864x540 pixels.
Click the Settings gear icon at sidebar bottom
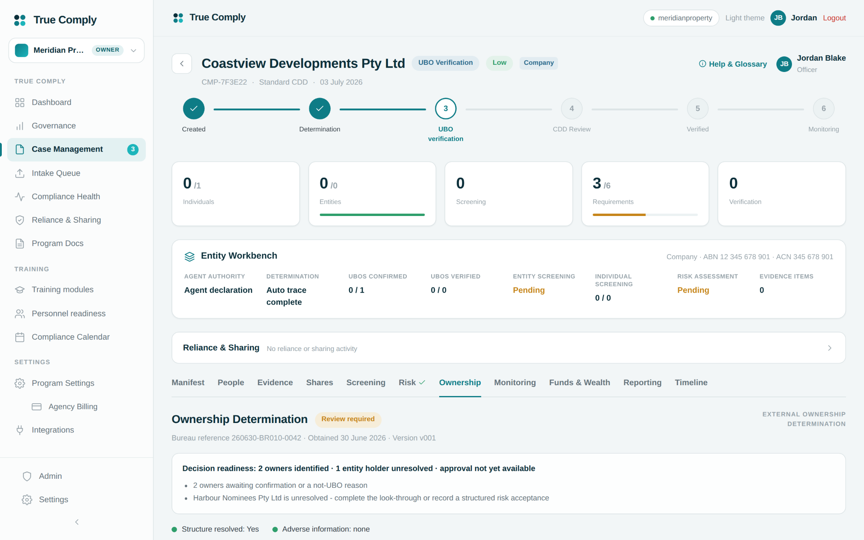[27, 499]
